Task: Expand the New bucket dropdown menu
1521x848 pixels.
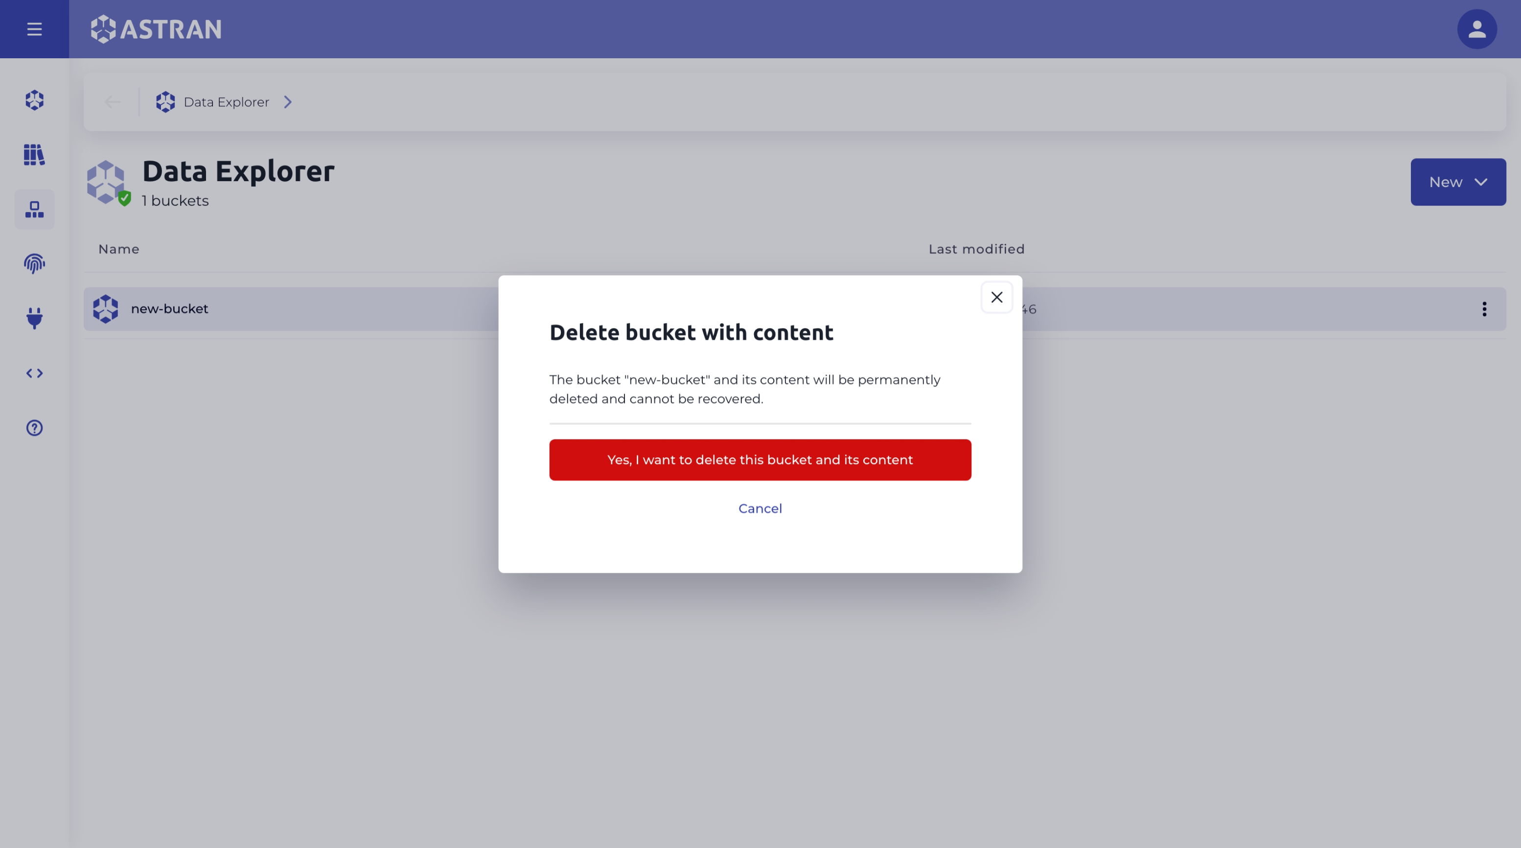Action: pyautogui.click(x=1458, y=182)
